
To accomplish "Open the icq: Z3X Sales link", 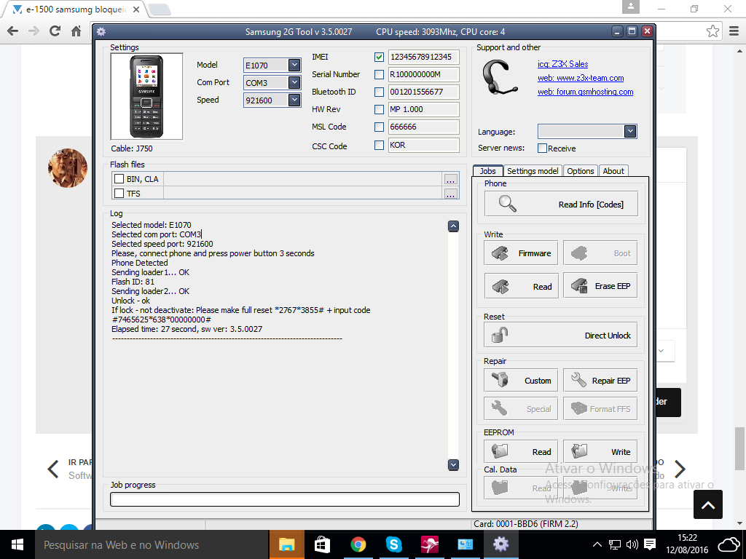I will coord(563,64).
